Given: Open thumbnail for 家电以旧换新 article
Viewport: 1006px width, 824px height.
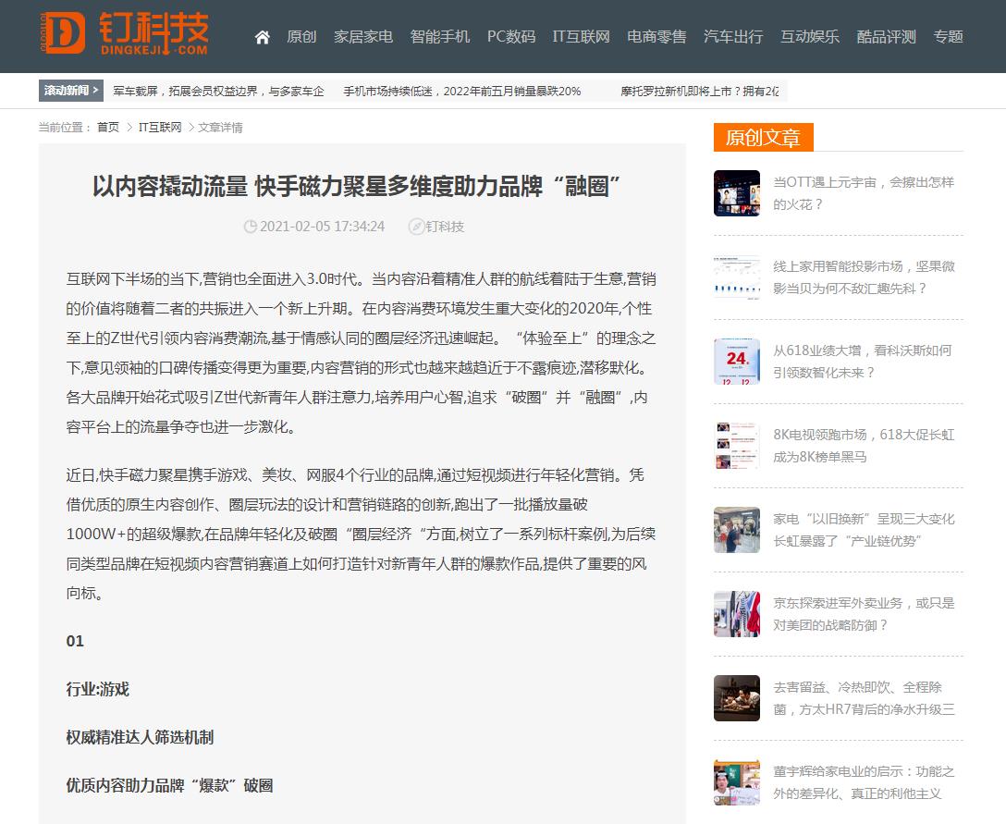Looking at the screenshot, I should [737, 529].
